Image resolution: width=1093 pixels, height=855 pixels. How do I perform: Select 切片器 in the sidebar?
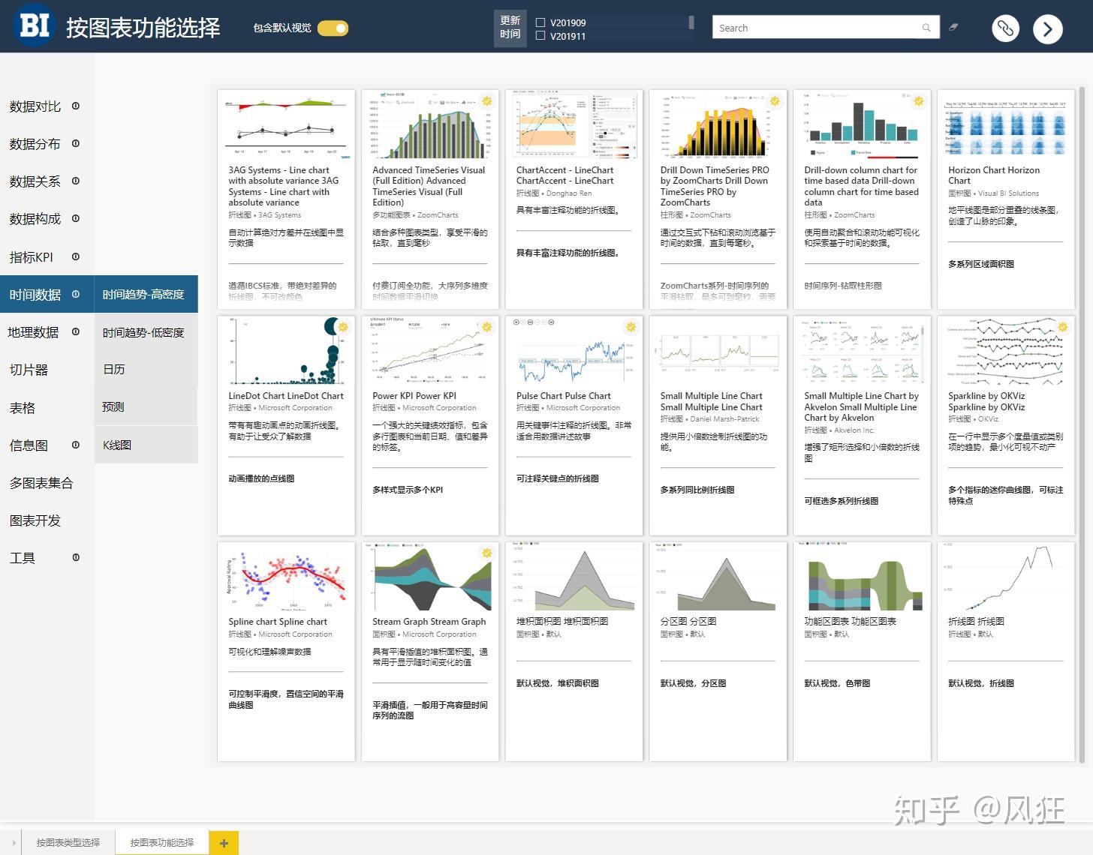click(29, 370)
